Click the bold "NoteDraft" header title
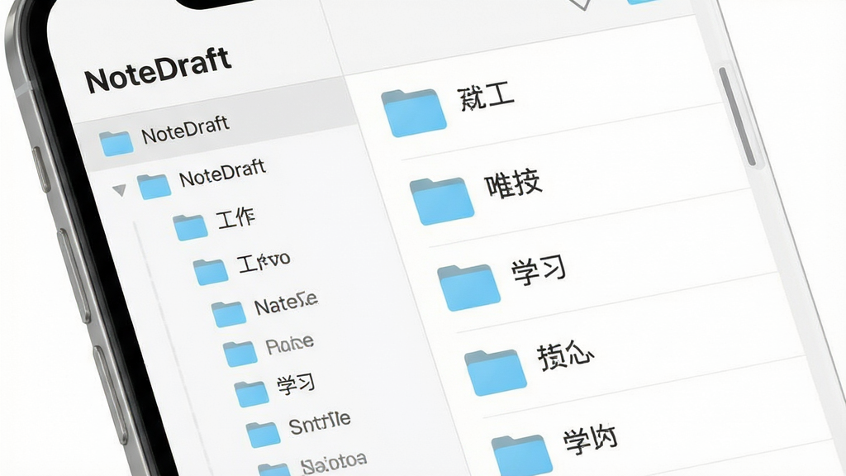The image size is (846, 476). [159, 69]
